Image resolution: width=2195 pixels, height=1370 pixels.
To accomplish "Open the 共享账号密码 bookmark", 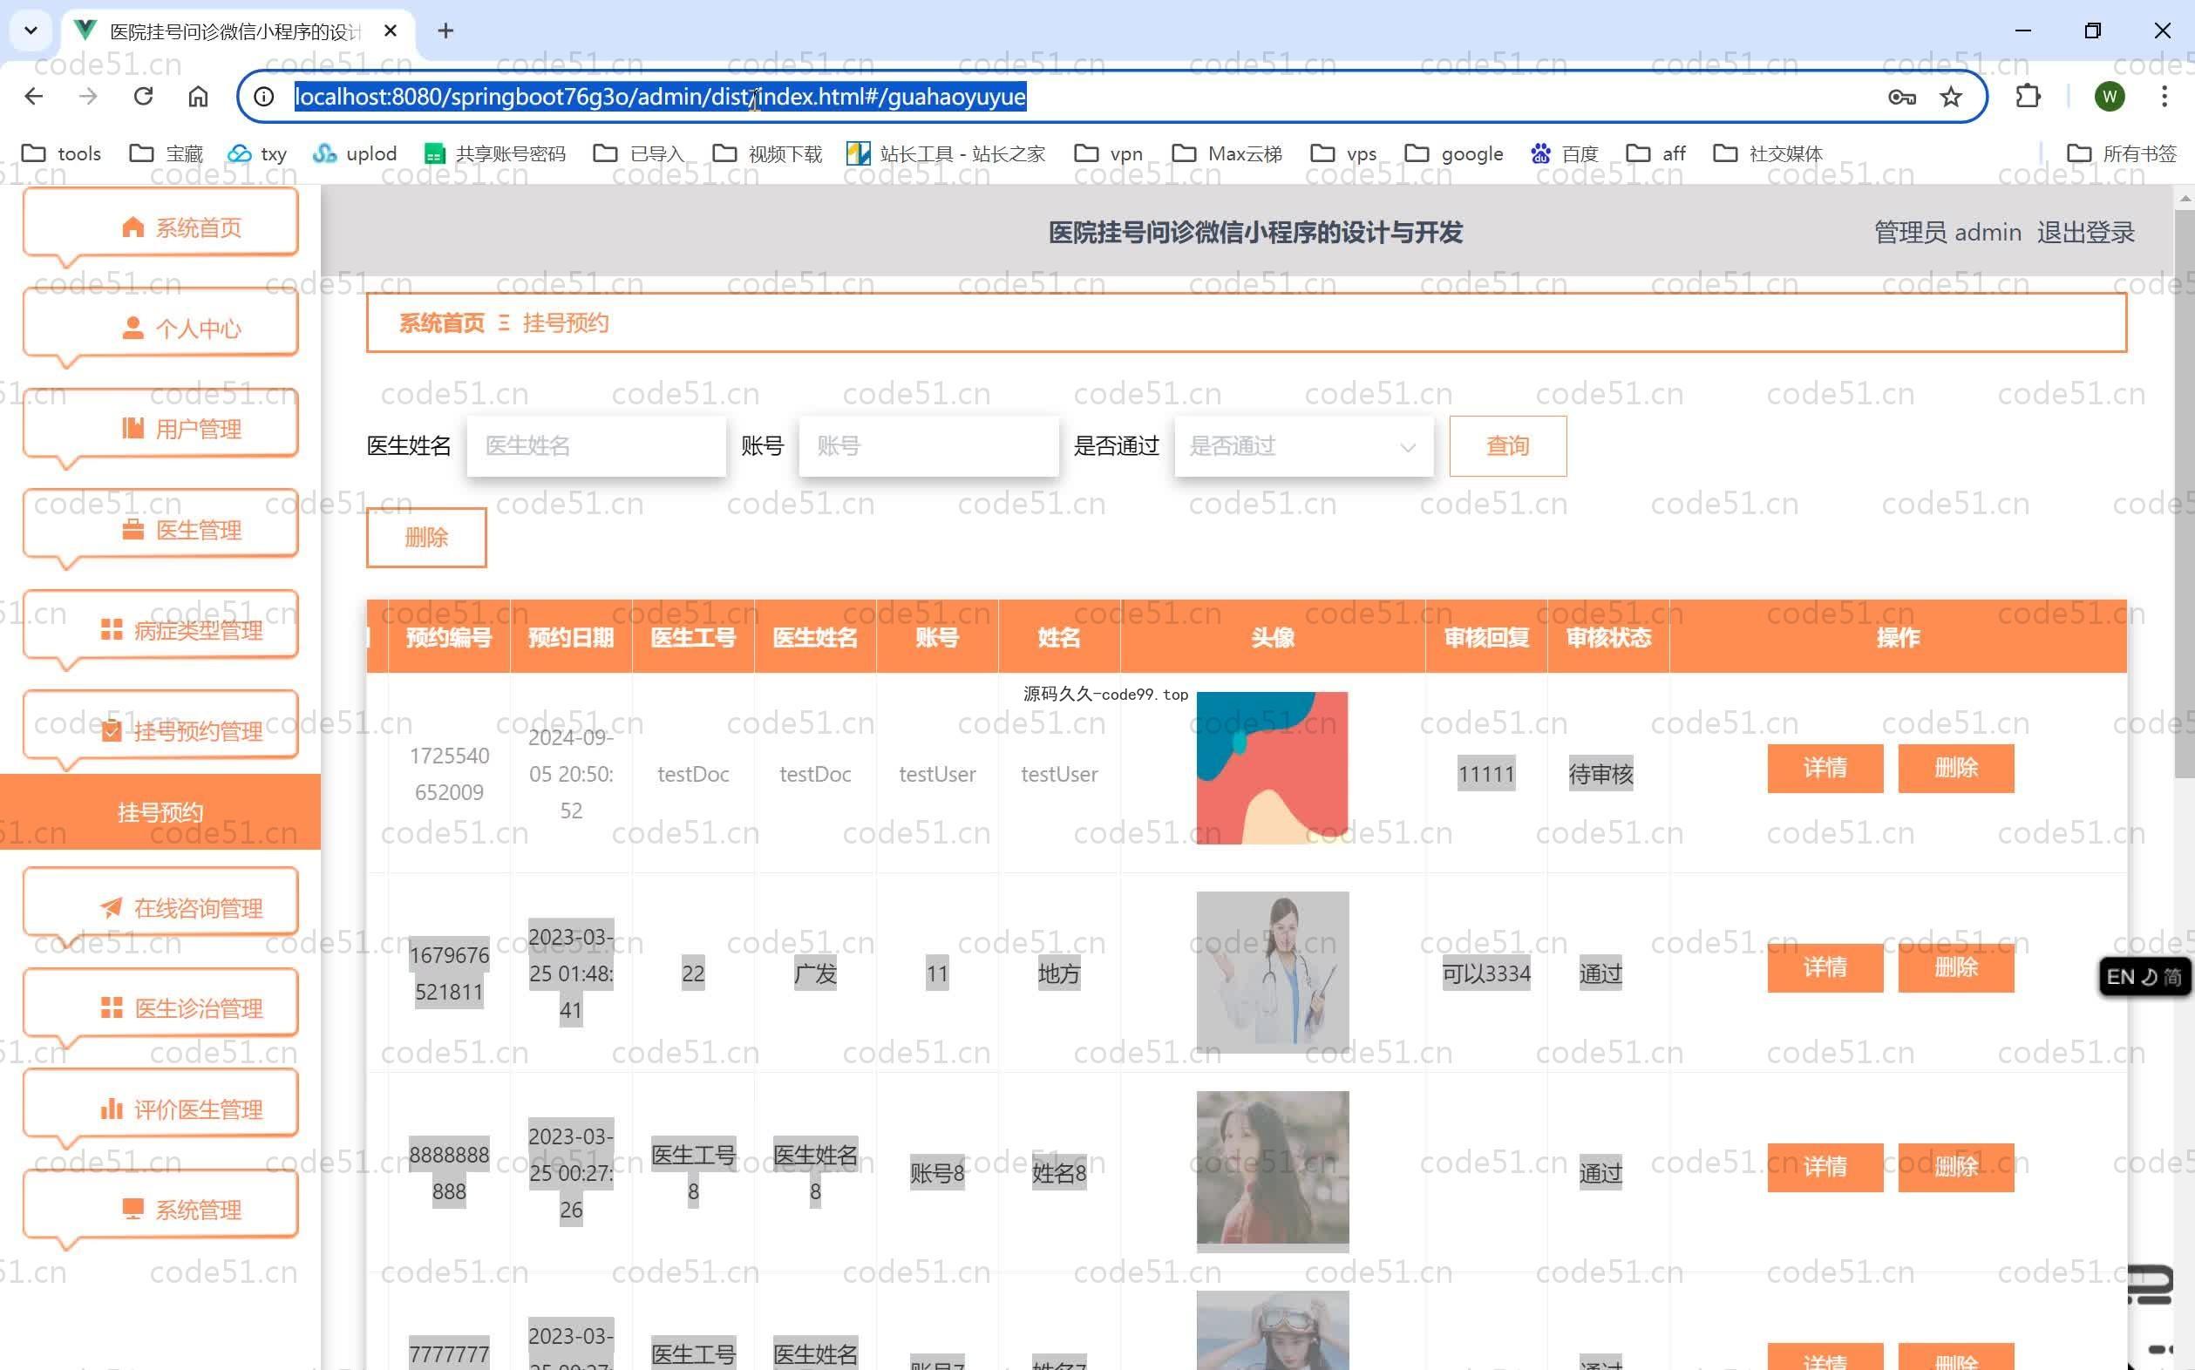I will click(x=495, y=153).
